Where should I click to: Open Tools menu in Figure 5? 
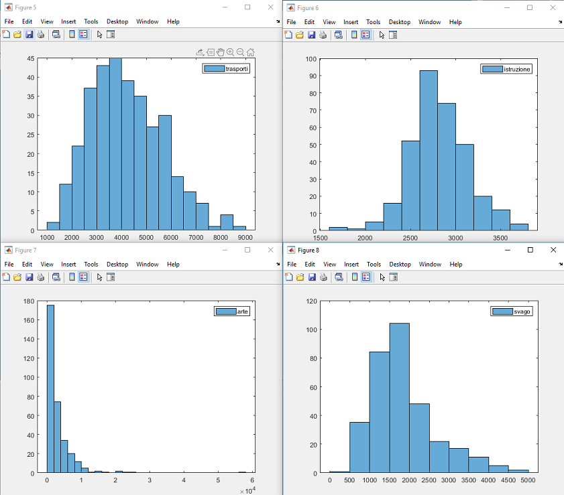[x=91, y=21]
